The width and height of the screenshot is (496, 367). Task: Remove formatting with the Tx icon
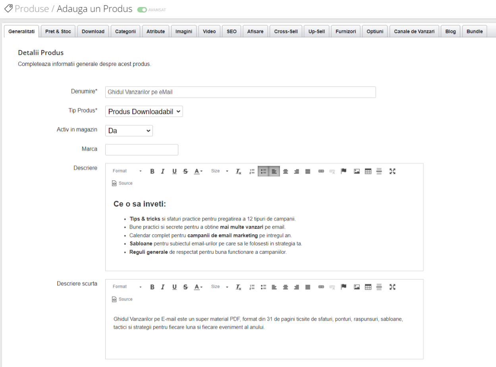coord(239,171)
